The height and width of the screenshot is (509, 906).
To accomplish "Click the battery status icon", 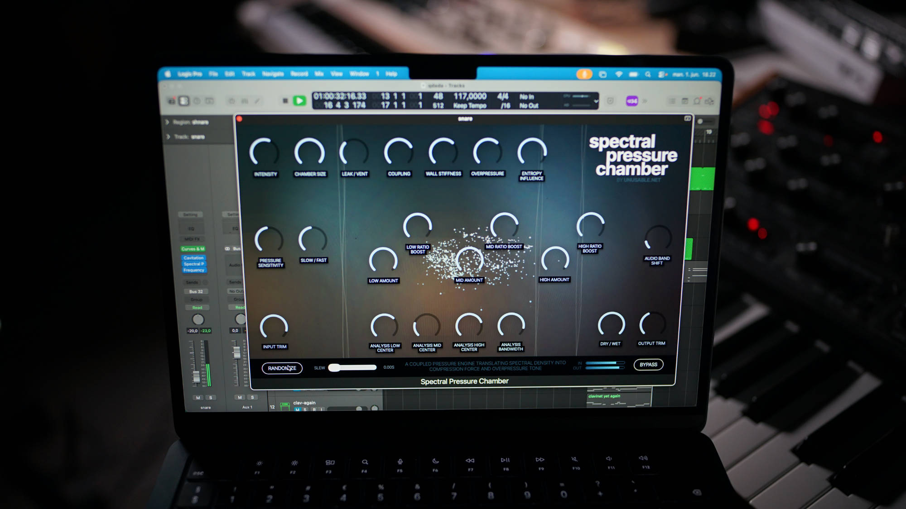I will tap(633, 74).
